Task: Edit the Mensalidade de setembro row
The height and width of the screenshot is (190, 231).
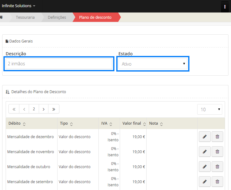Action: pos(204,182)
